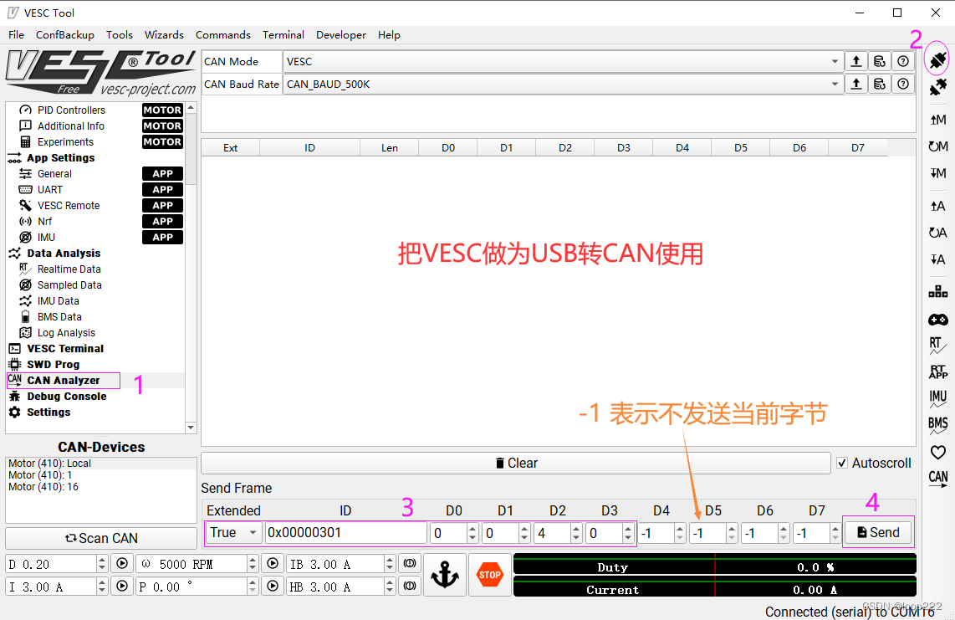955x620 pixels.
Task: Toggle the RT APP data streaming icon
Action: click(x=938, y=371)
